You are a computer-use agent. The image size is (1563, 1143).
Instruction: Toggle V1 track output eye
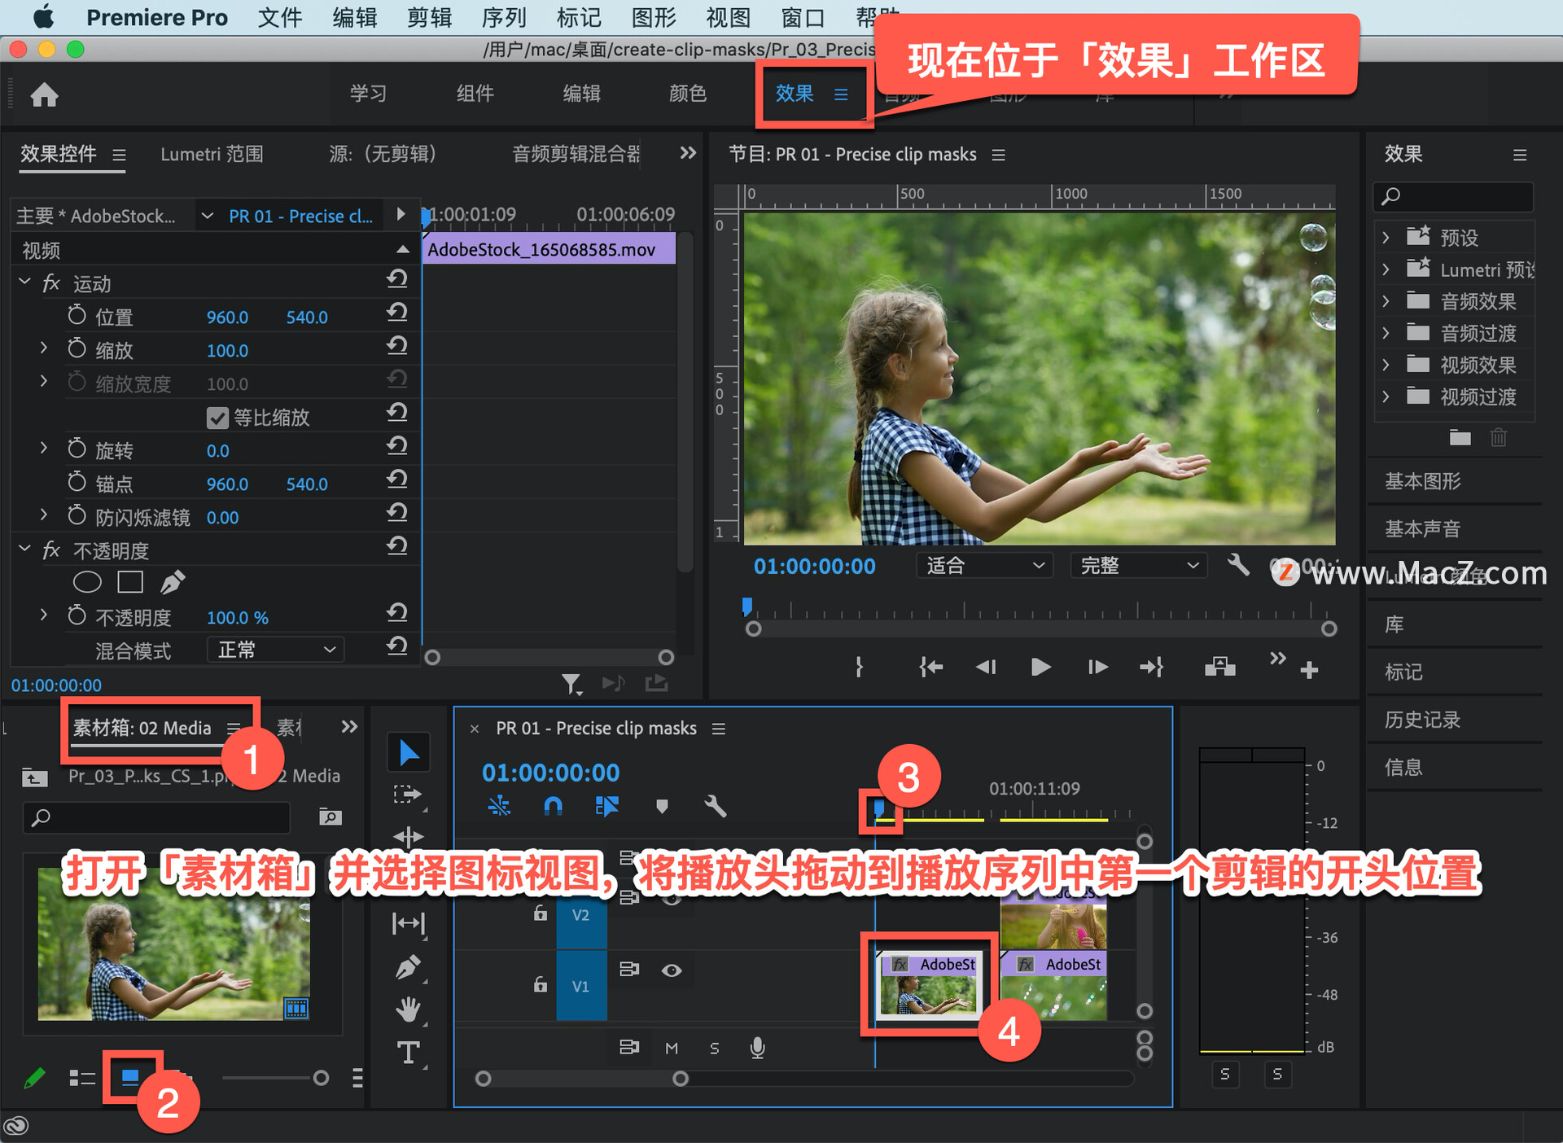pyautogui.click(x=672, y=970)
